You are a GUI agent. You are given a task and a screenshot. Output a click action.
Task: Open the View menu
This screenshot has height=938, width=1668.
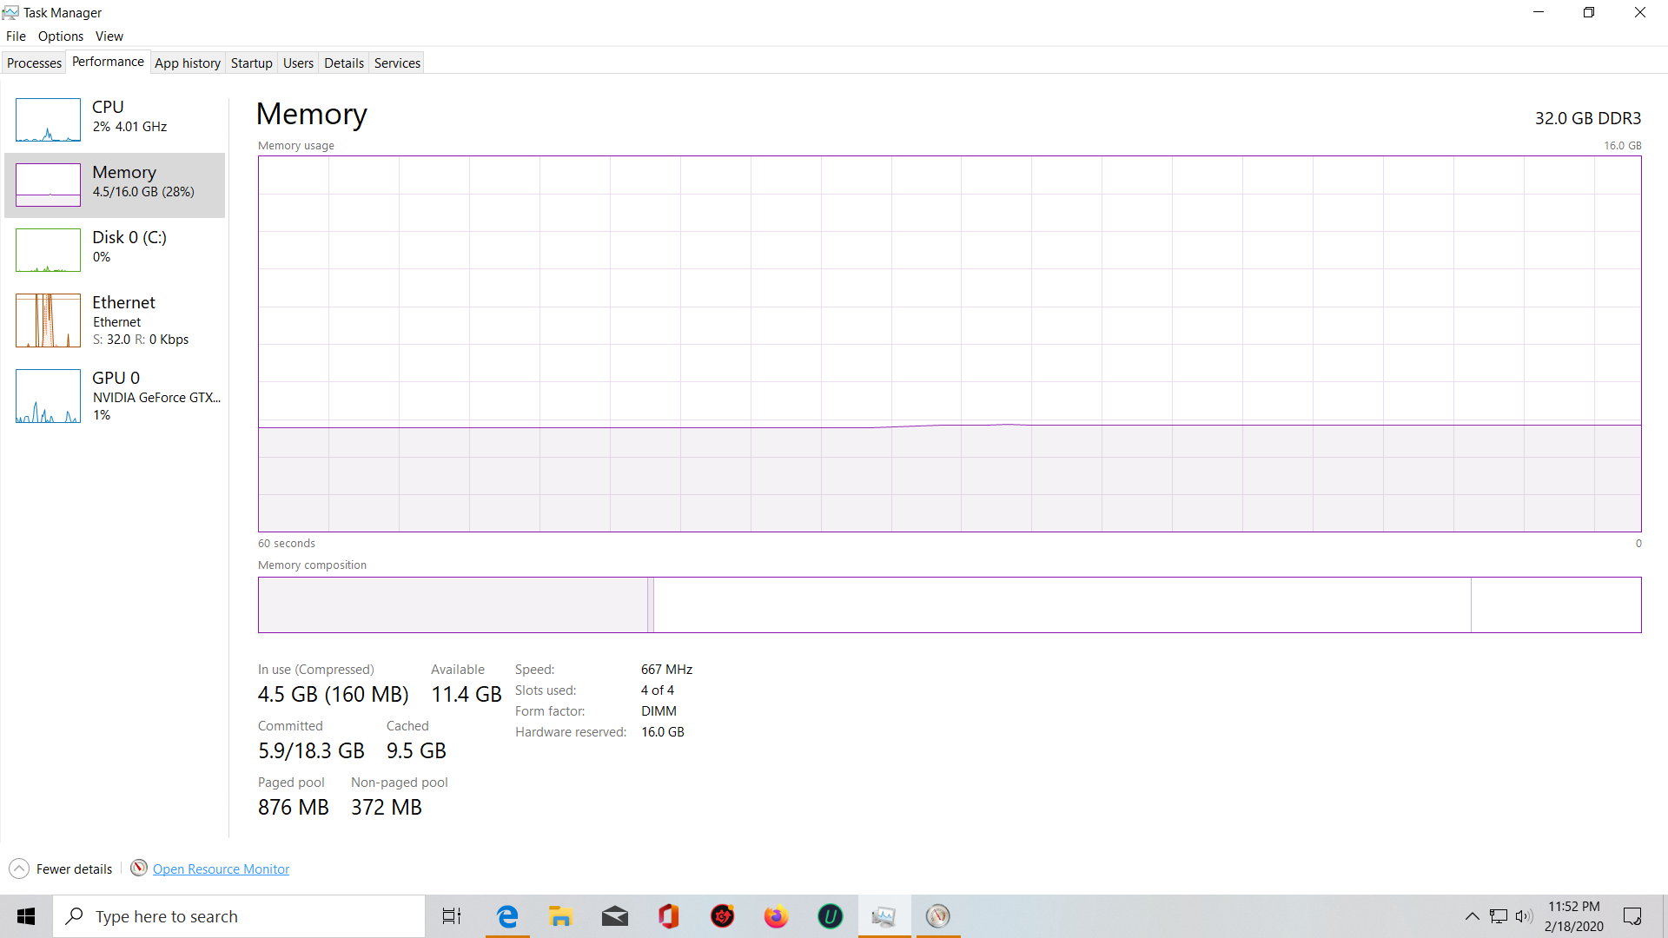click(x=109, y=36)
